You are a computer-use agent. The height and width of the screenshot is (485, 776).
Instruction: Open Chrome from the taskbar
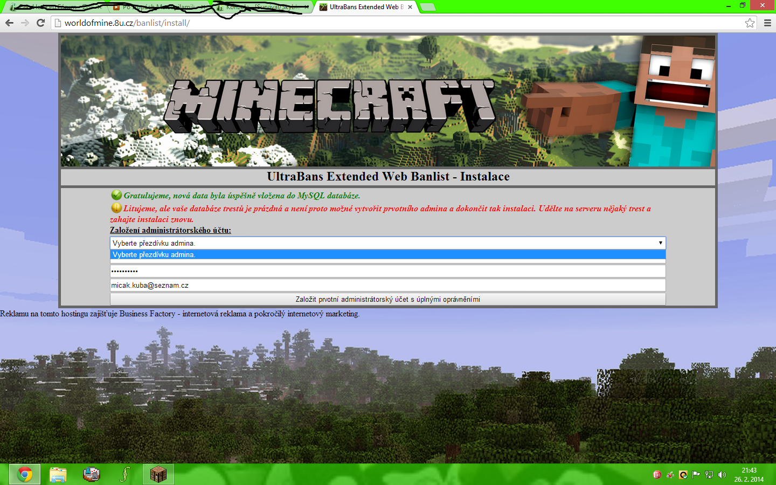point(24,474)
